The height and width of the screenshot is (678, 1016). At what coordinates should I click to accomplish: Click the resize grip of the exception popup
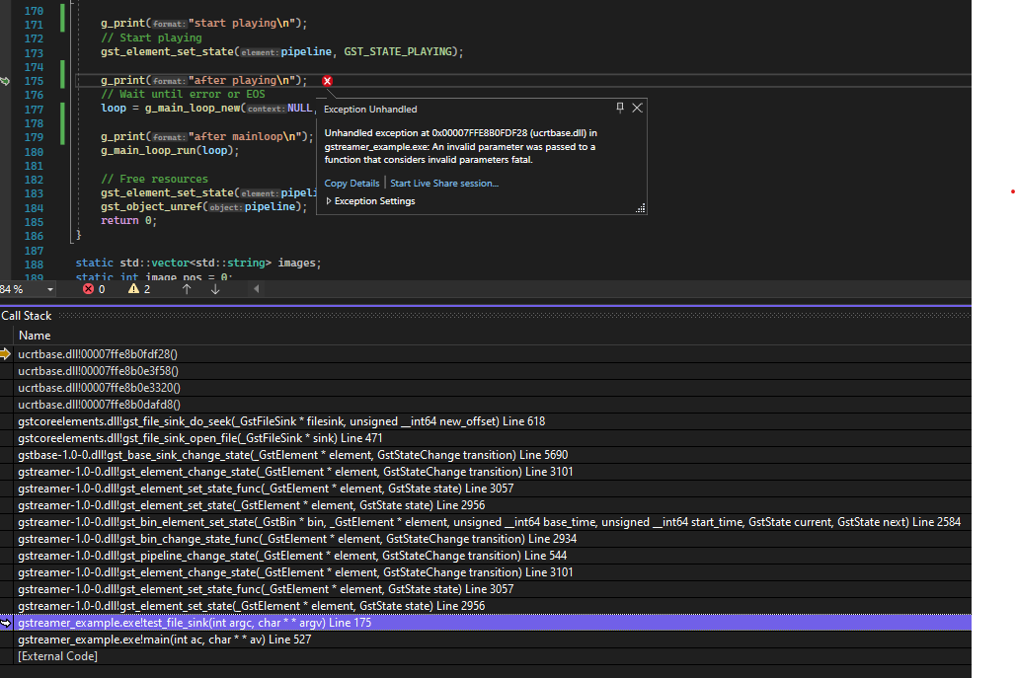(641, 208)
